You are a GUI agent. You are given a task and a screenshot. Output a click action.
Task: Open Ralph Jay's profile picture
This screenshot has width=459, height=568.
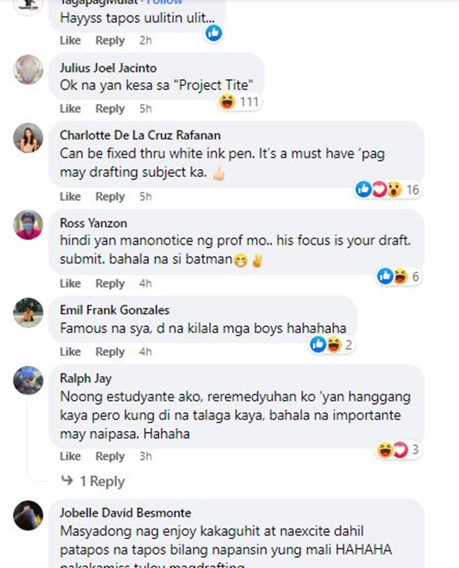pyautogui.click(x=28, y=381)
